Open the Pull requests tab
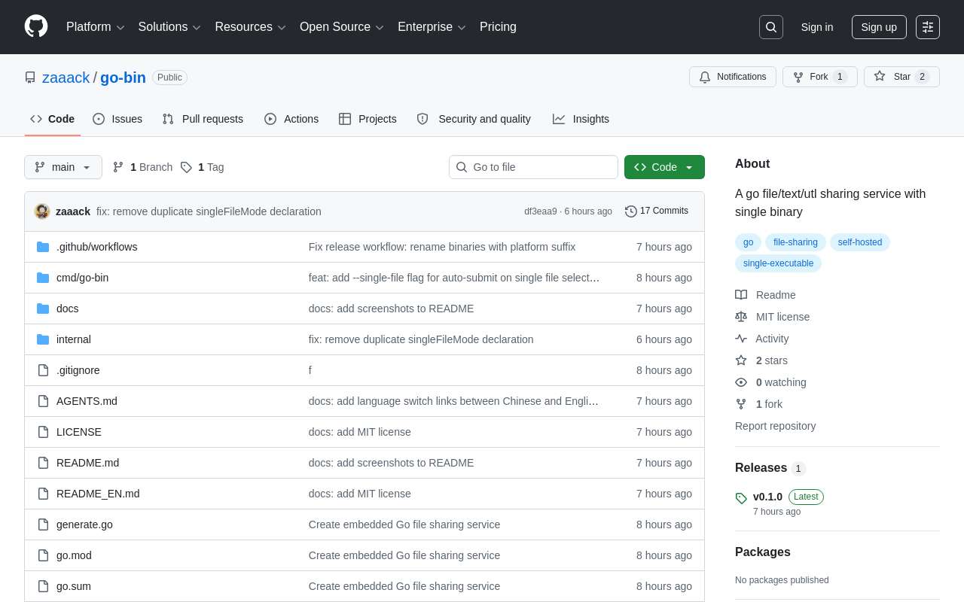 203,119
